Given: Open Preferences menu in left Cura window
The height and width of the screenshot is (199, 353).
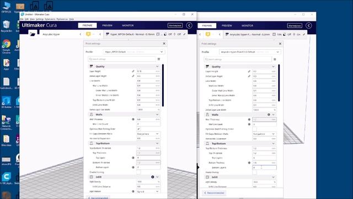Looking at the screenshot, I should coord(62,19).
